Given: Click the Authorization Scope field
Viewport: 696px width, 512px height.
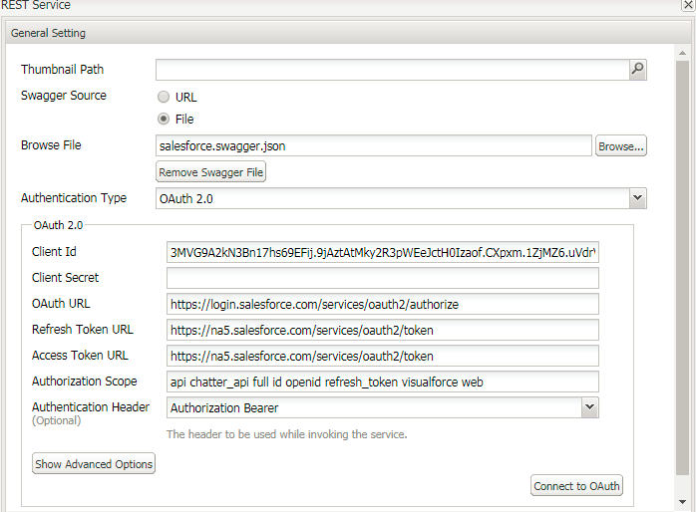Looking at the screenshot, I should [383, 382].
